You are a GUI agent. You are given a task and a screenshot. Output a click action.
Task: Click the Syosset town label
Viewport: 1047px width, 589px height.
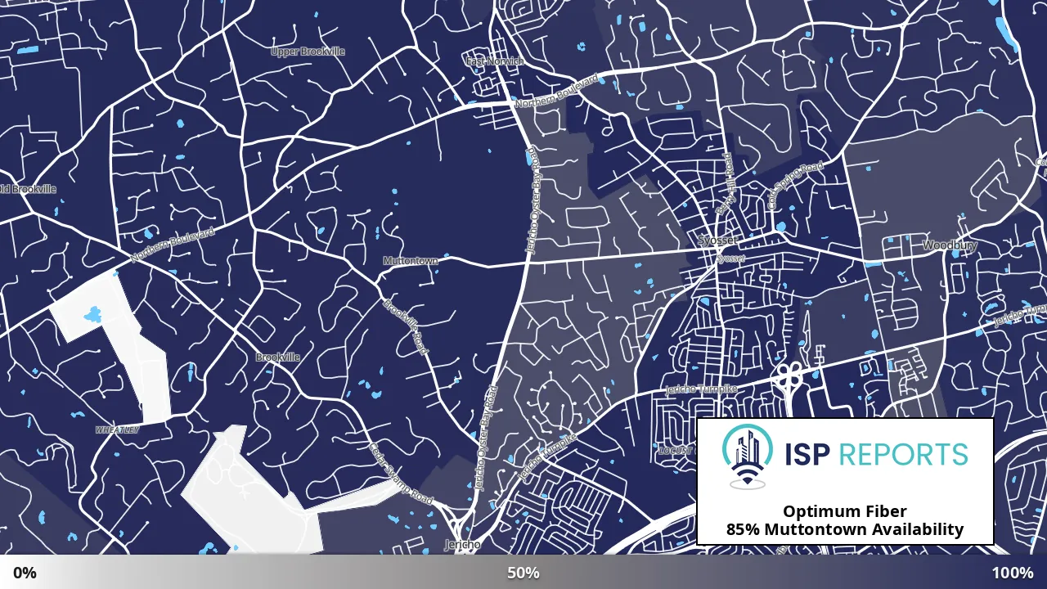pos(718,241)
